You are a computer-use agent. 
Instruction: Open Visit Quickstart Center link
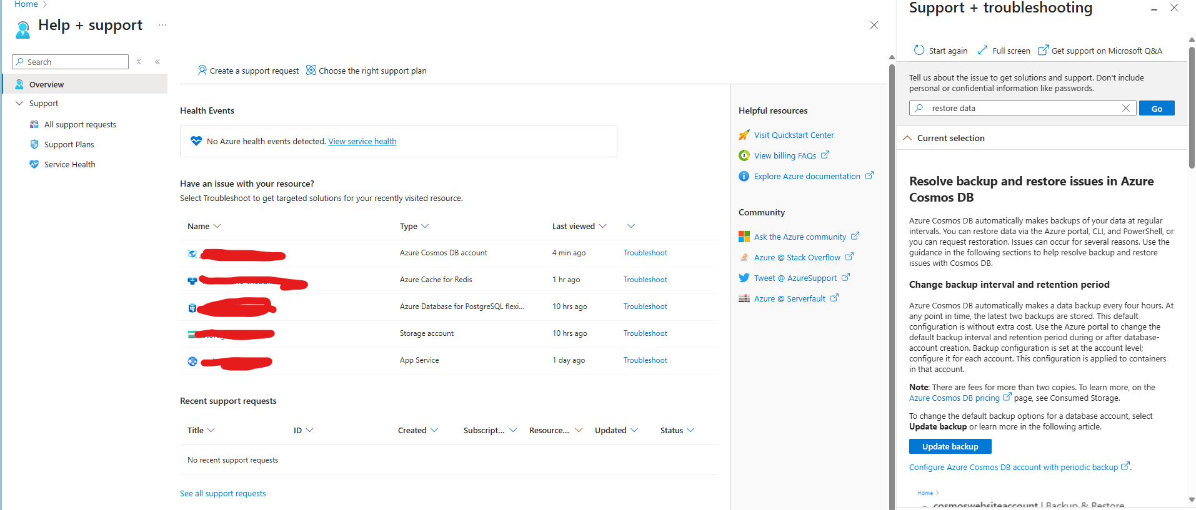[794, 135]
